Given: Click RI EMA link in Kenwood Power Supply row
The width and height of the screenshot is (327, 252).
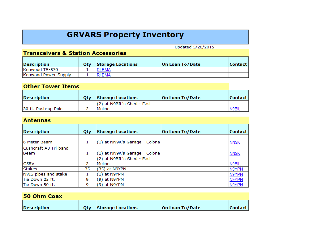Looking at the screenshot, I should [104, 75].
